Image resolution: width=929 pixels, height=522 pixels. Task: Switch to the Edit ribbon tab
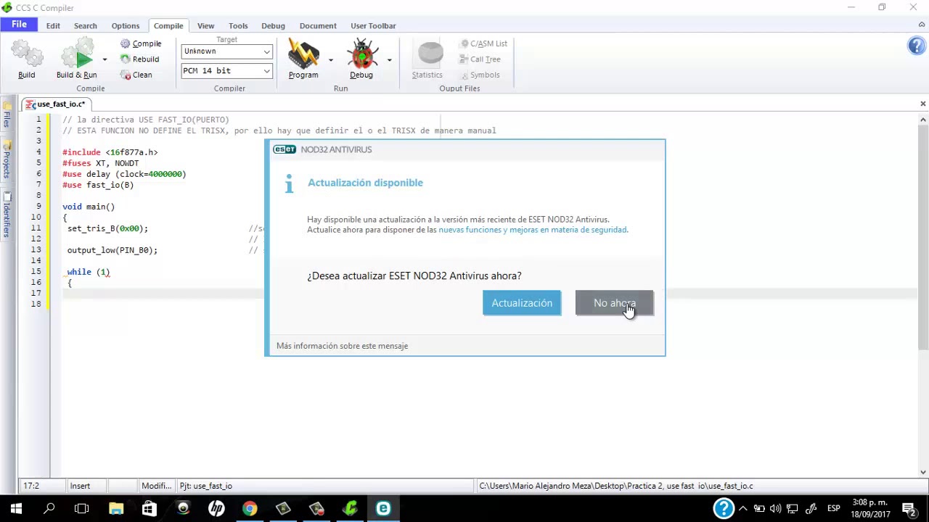coord(53,26)
